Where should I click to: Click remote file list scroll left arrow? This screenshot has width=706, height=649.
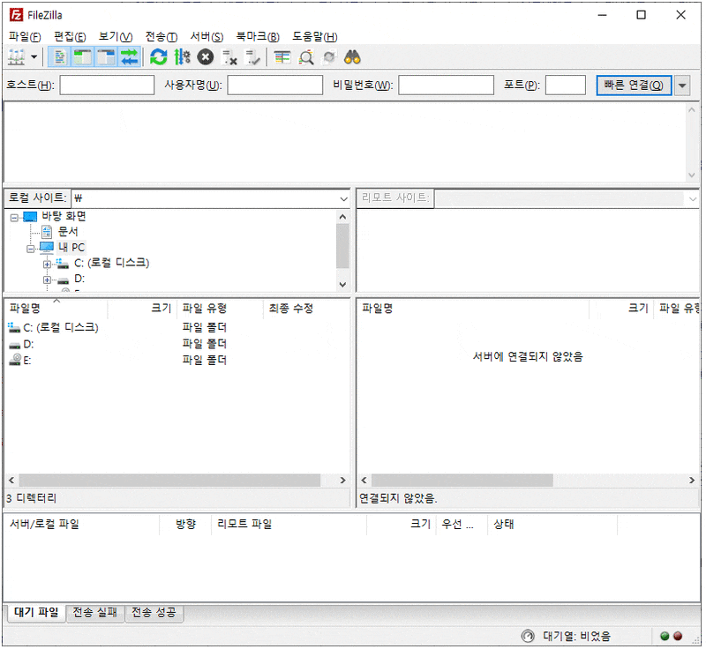click(364, 481)
